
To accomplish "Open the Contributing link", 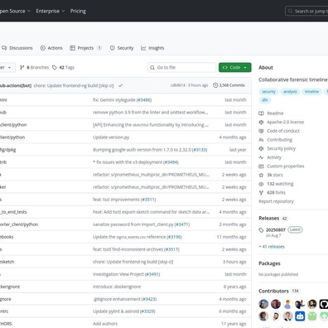I will point(279,140).
